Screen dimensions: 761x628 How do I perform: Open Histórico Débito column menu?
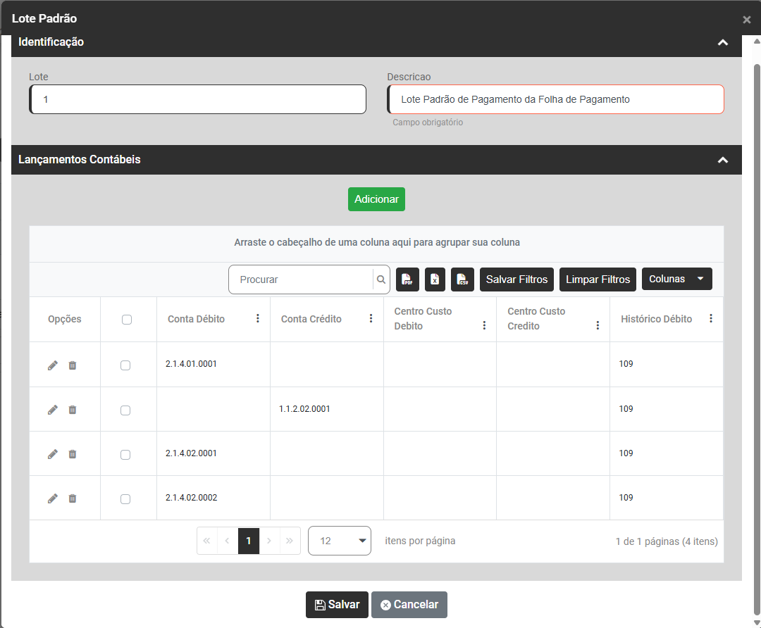click(x=710, y=318)
